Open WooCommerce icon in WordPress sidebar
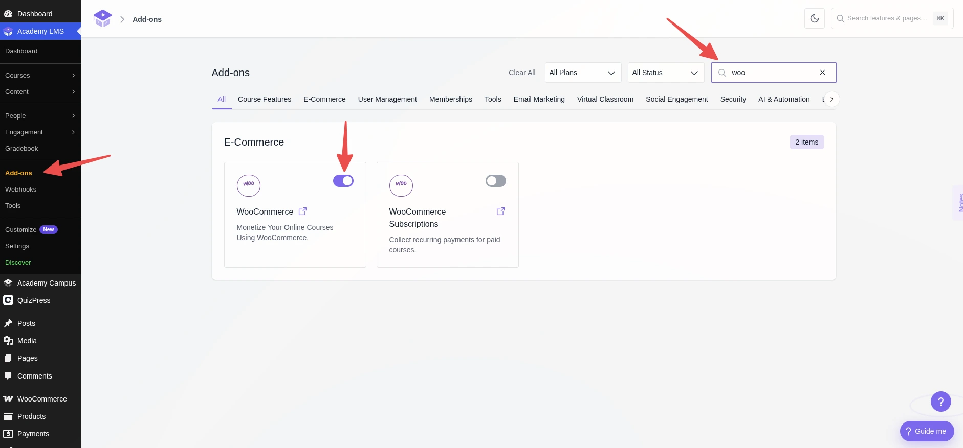This screenshot has width=963, height=448. 8,399
